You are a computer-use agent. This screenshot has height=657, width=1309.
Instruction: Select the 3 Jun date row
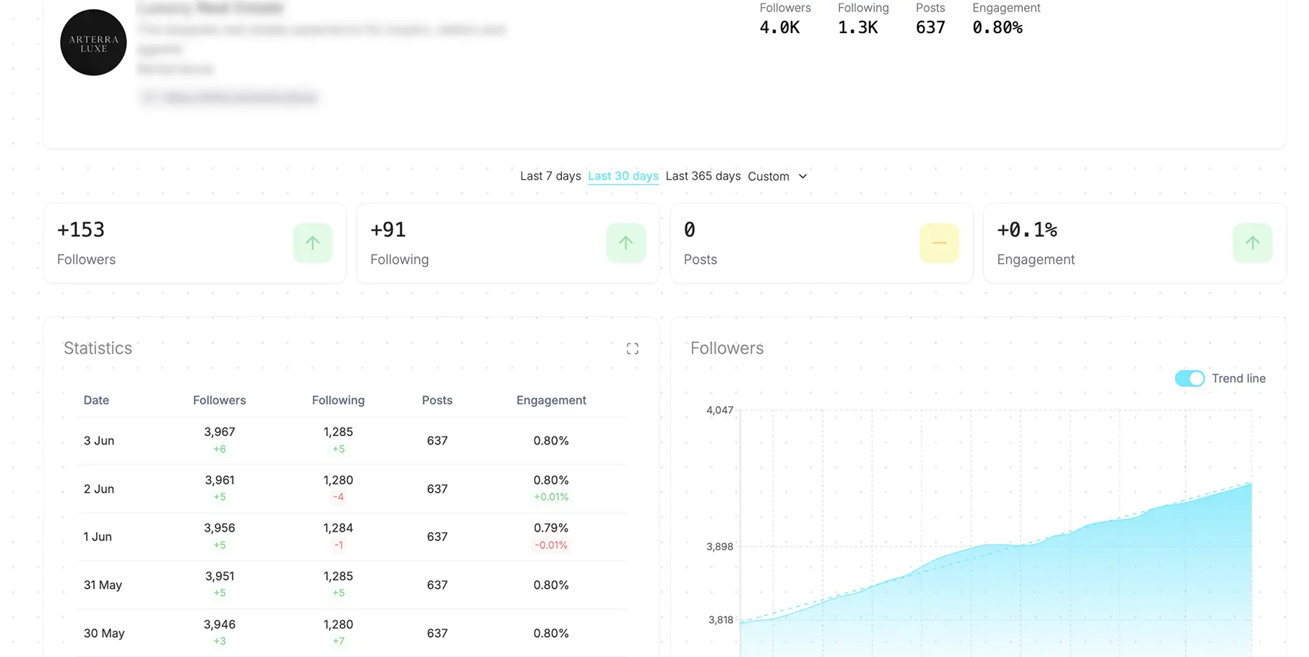352,440
